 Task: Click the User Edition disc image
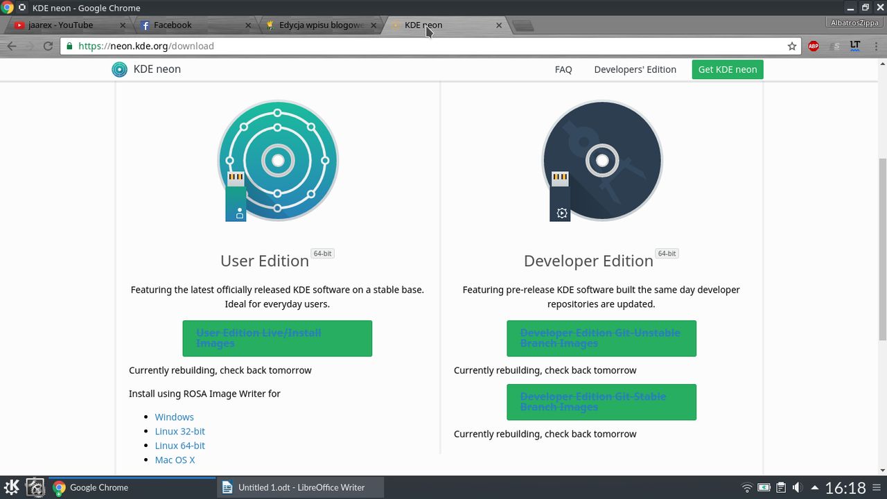(277, 161)
